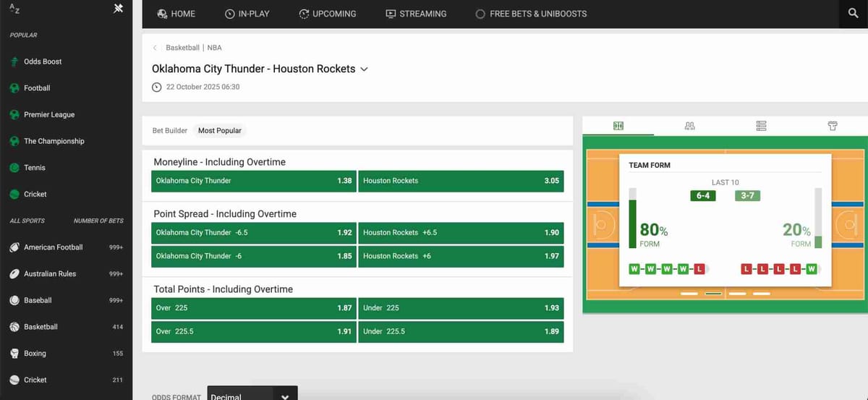
Task: Click the clock icon by match date
Action: click(x=157, y=87)
